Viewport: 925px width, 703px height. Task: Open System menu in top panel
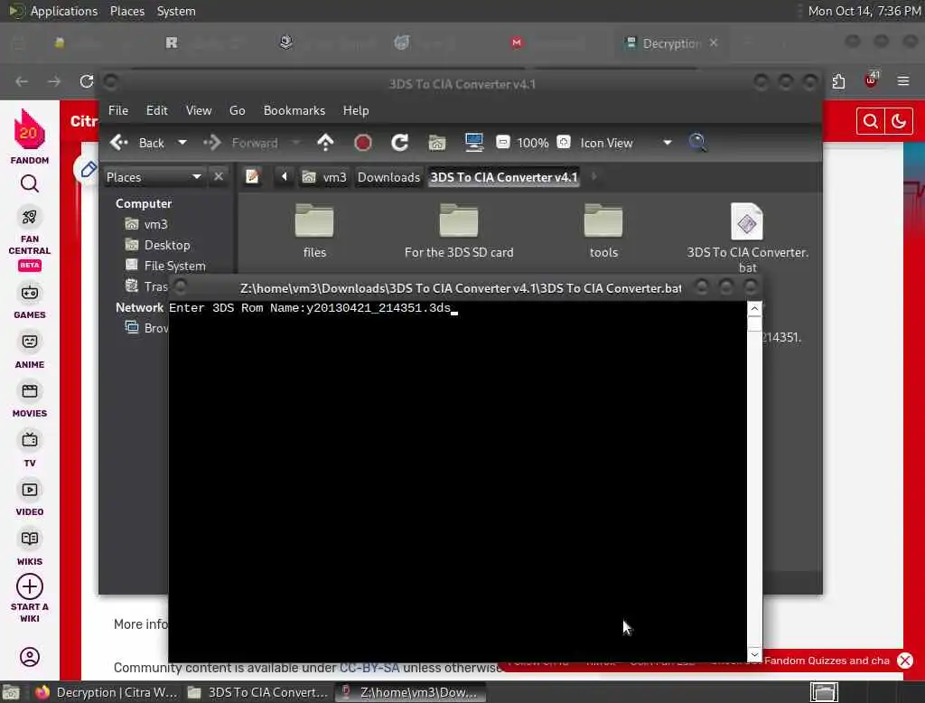[176, 11]
